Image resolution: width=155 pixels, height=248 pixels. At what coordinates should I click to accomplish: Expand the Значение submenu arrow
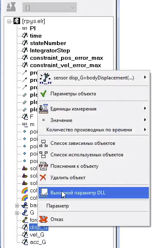(x=145, y=120)
